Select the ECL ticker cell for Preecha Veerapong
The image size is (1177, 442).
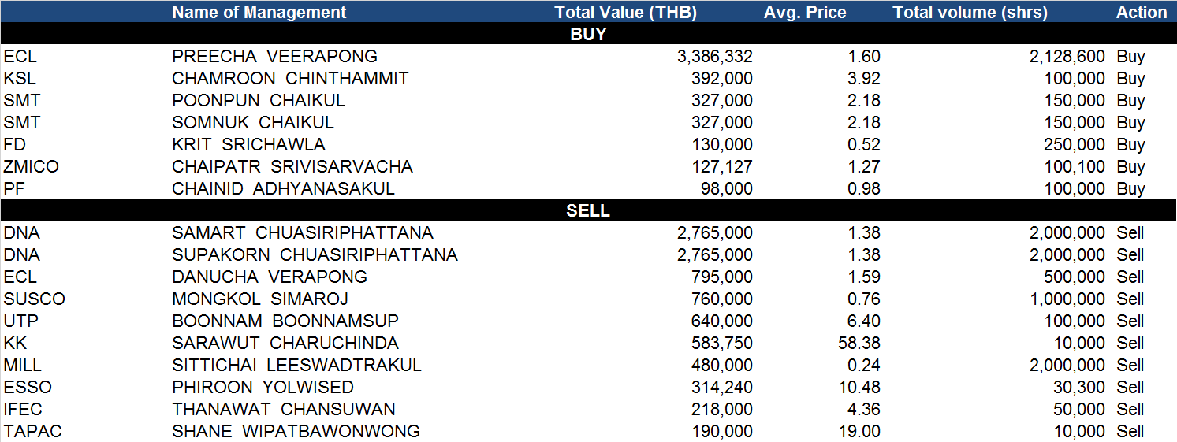20,56
